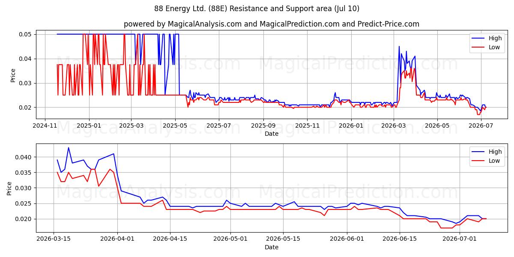Click the '2026-05-15' x-axis label on the bottom chart
Screen dimensions: 514x257
pos(283,239)
